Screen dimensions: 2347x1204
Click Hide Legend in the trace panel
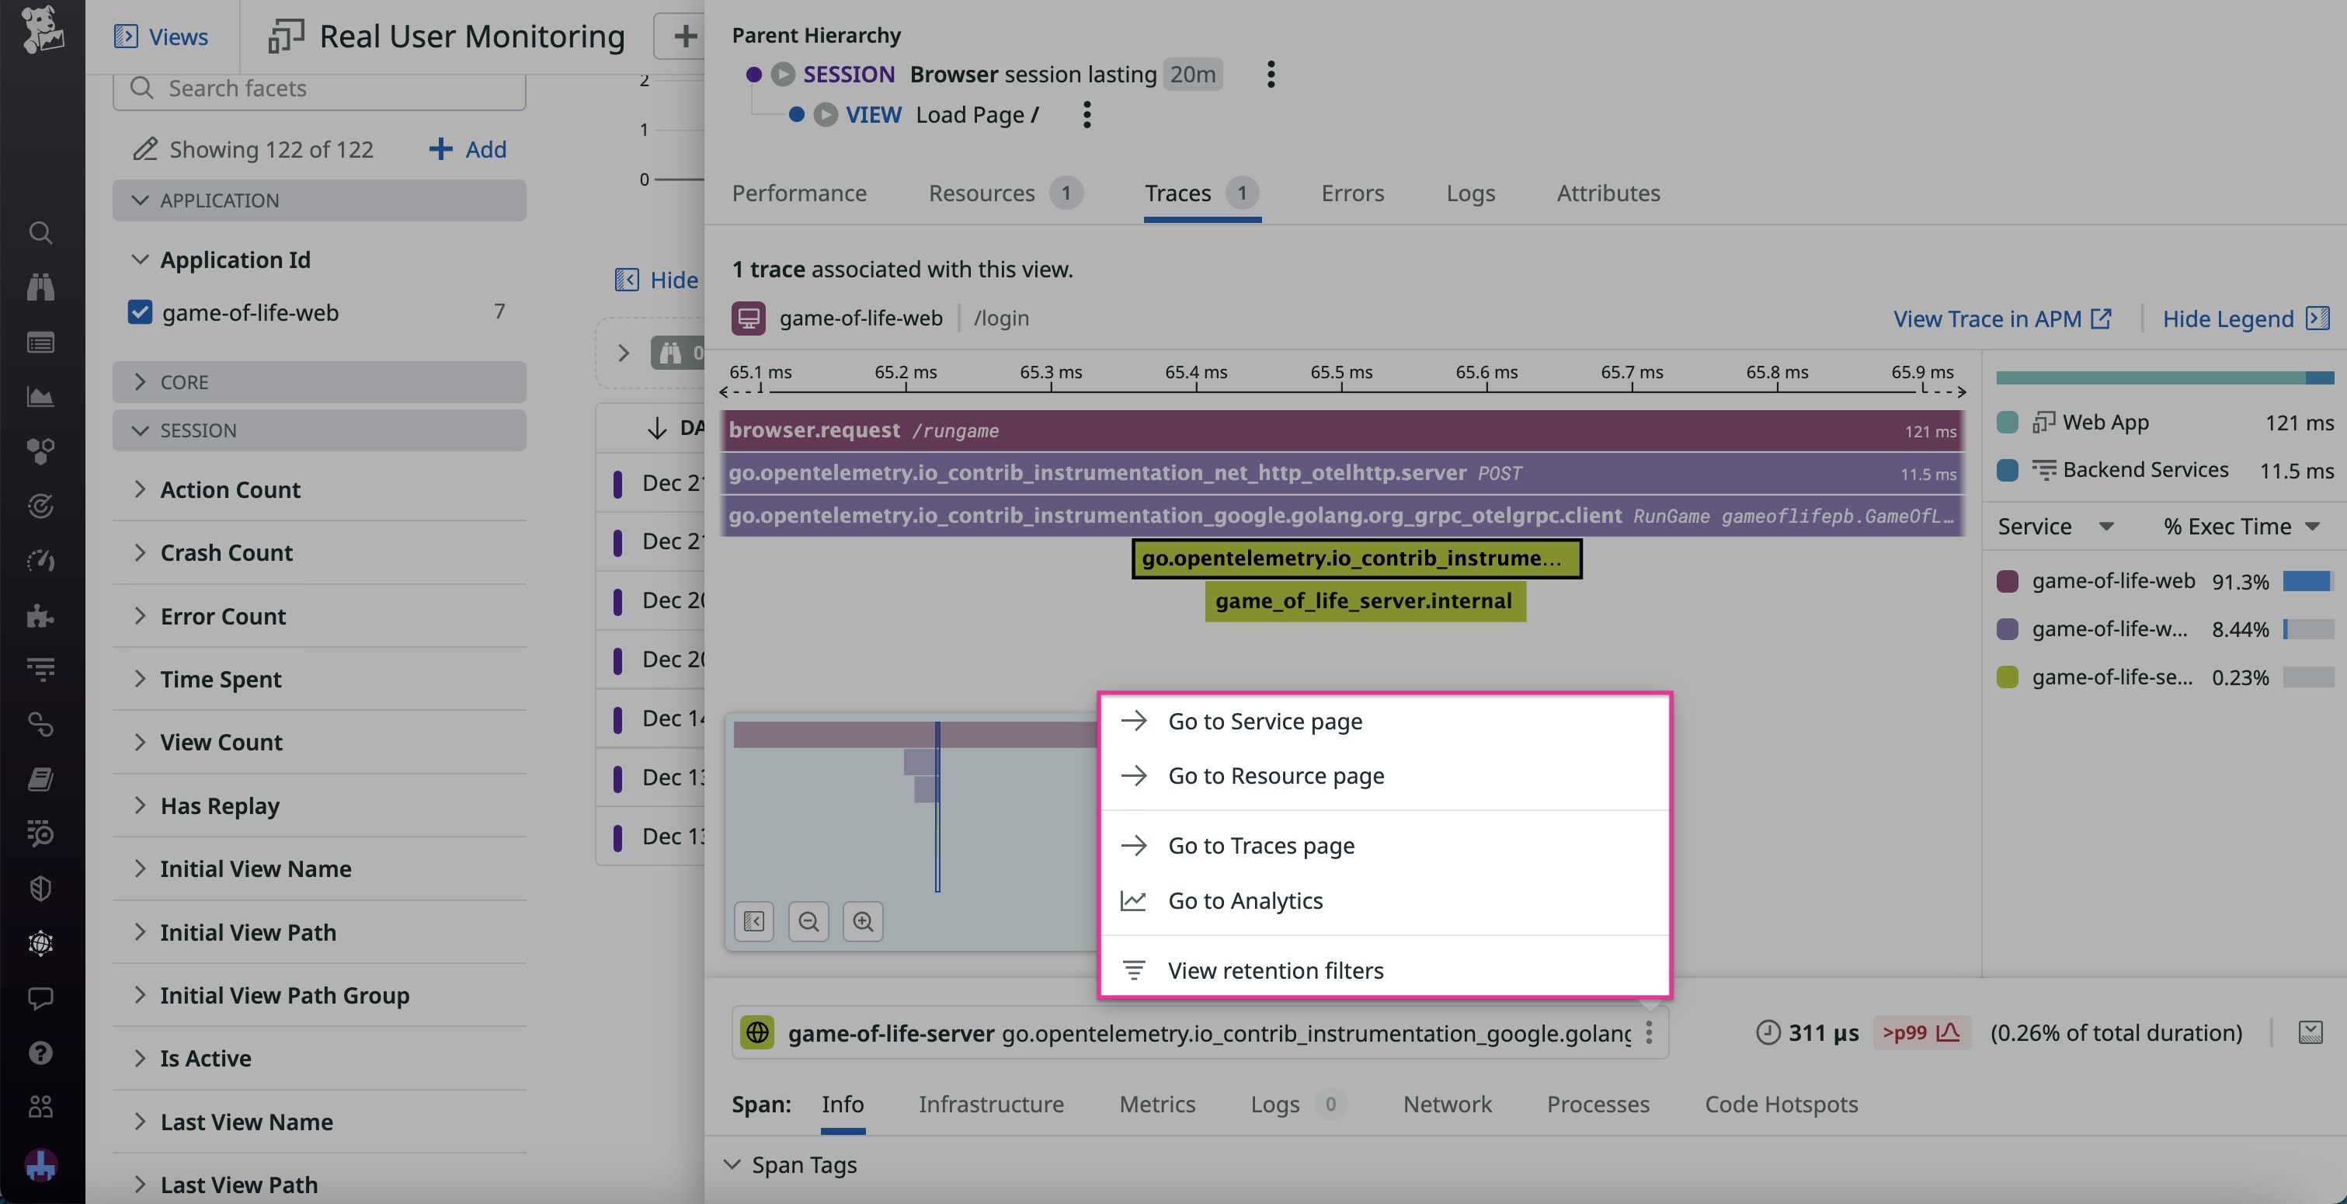click(2231, 318)
